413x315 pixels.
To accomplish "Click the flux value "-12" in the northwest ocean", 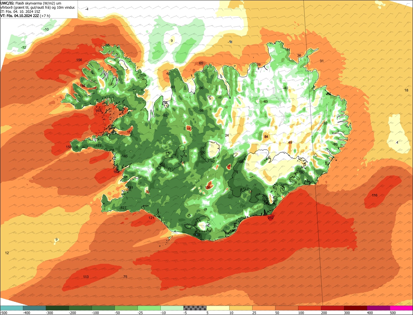I will point(23,48).
